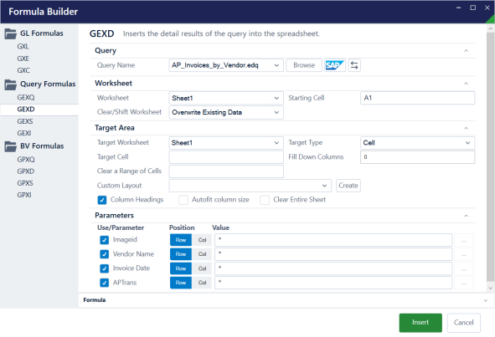Click the Starting Cell input field
This screenshot has width=495, height=337.
pyautogui.click(x=417, y=98)
